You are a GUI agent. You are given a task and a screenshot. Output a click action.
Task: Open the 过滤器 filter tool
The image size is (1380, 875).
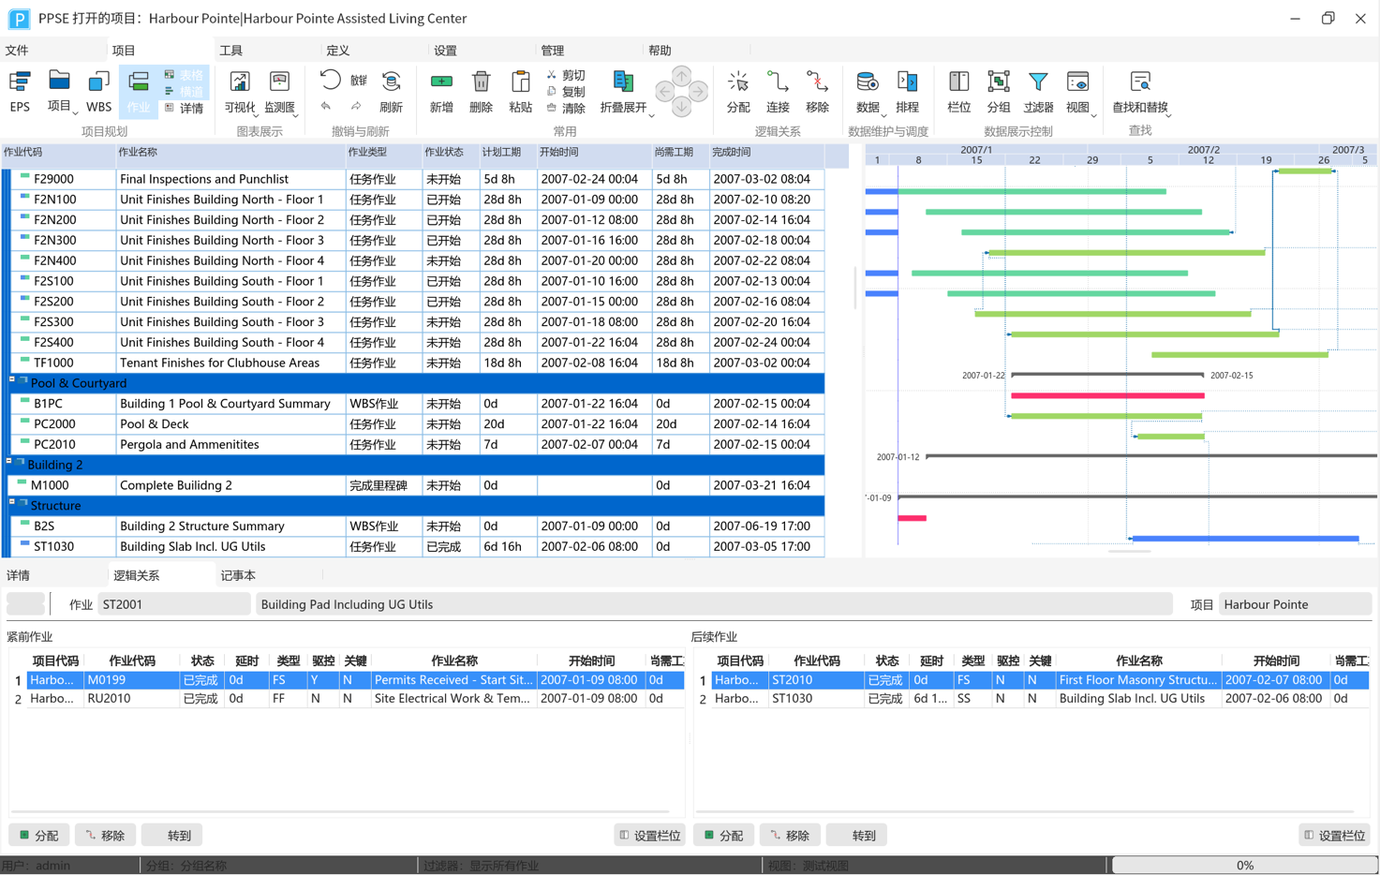1038,91
